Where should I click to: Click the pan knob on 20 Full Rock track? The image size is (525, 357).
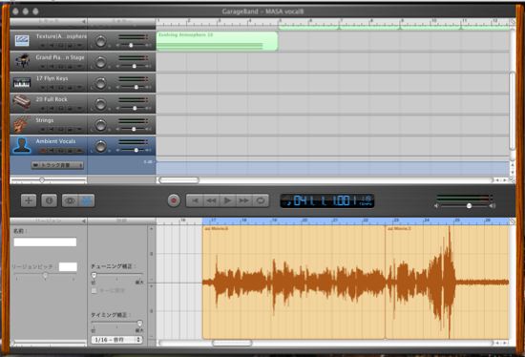click(100, 104)
